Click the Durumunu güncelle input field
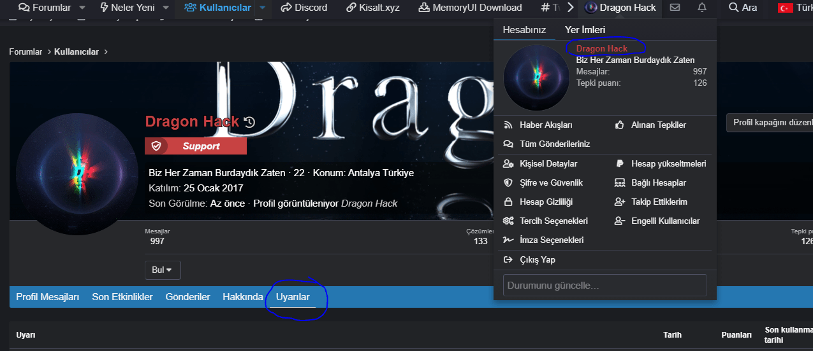Image resolution: width=813 pixels, height=351 pixels. point(605,286)
